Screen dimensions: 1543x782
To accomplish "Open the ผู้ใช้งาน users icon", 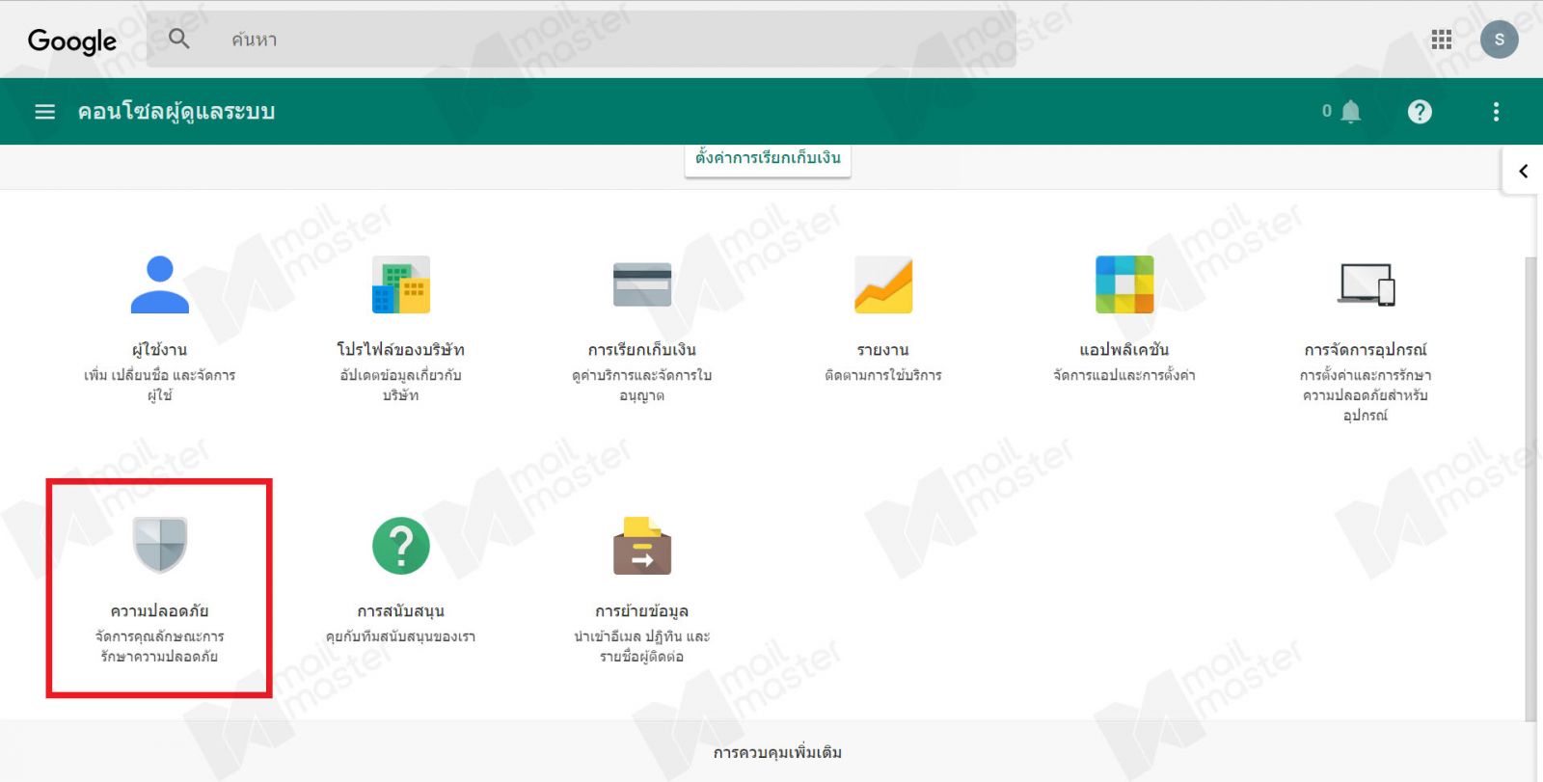I will point(160,284).
